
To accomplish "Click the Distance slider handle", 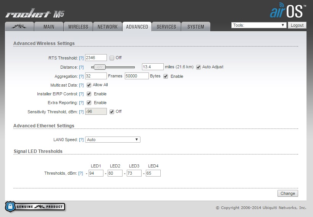I will [100, 67].
